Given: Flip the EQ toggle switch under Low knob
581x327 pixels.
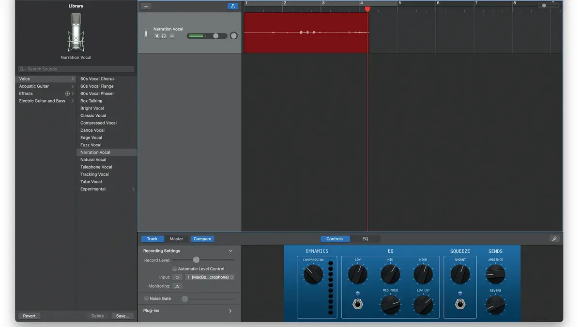Looking at the screenshot, I should 357,304.
